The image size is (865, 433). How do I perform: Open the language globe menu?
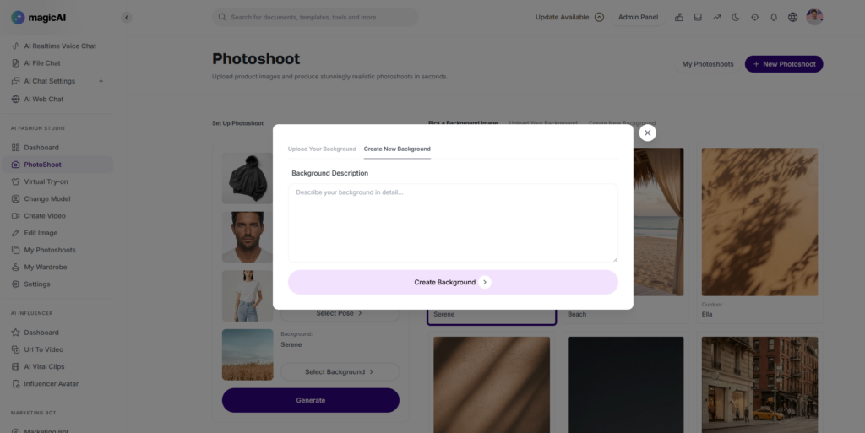point(792,17)
